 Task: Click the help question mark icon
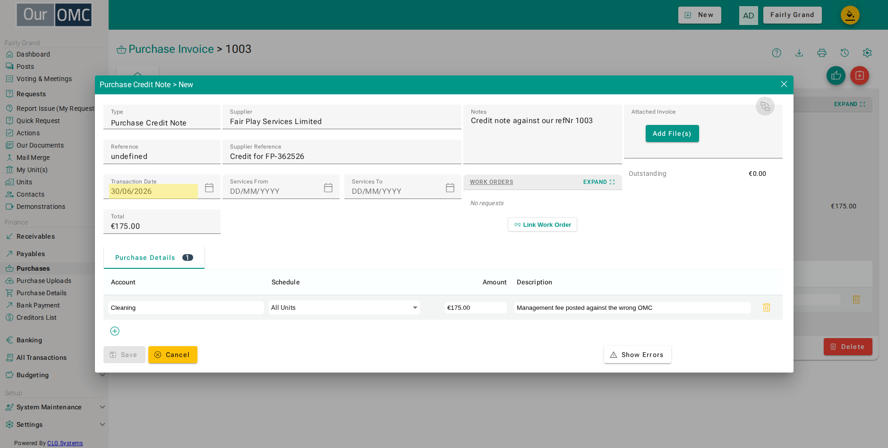[777, 53]
